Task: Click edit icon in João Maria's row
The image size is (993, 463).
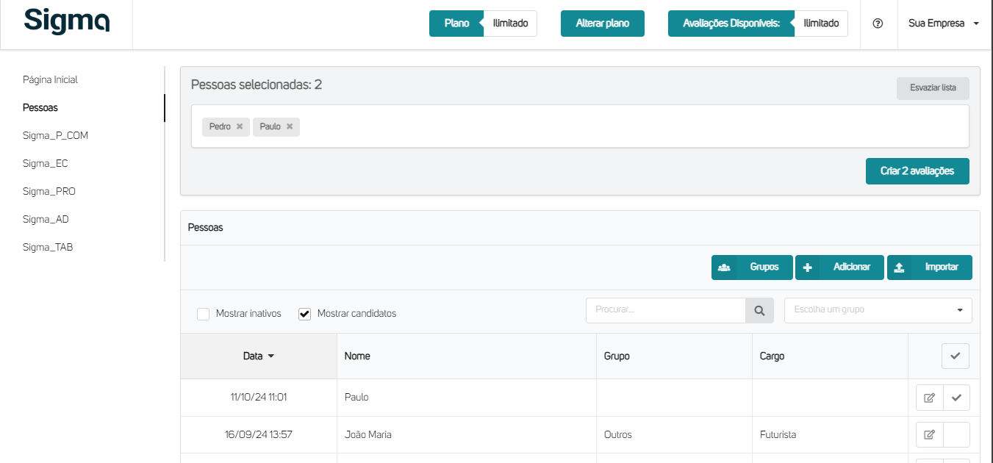Action: pyautogui.click(x=929, y=434)
